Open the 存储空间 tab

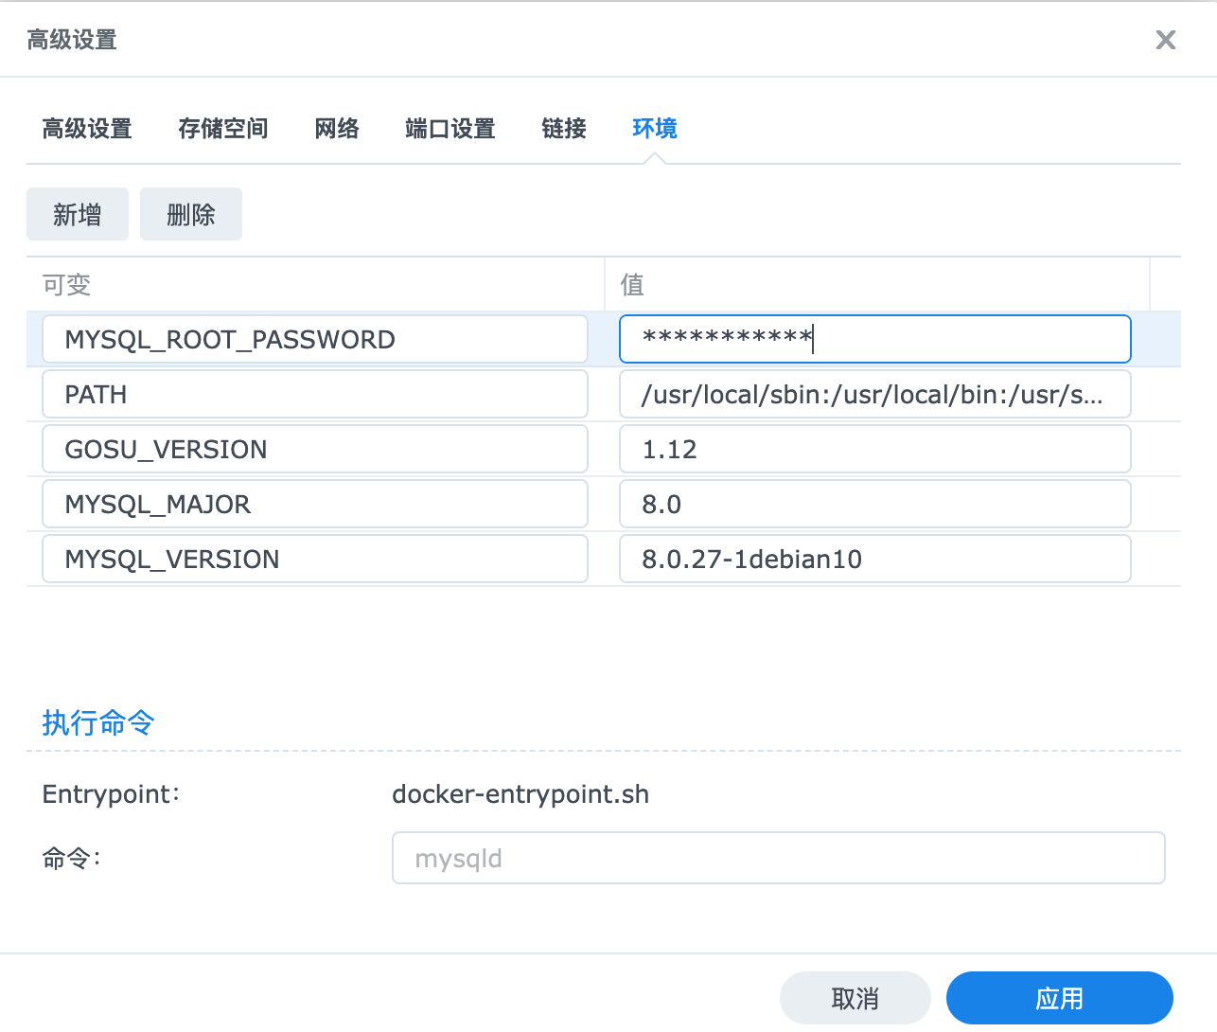point(223,129)
